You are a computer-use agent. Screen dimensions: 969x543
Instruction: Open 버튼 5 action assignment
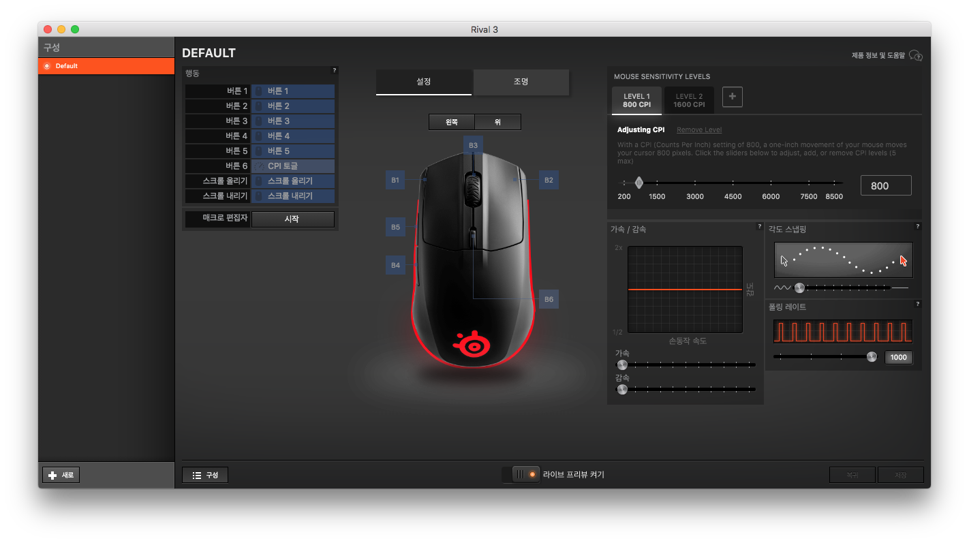pyautogui.click(x=293, y=151)
